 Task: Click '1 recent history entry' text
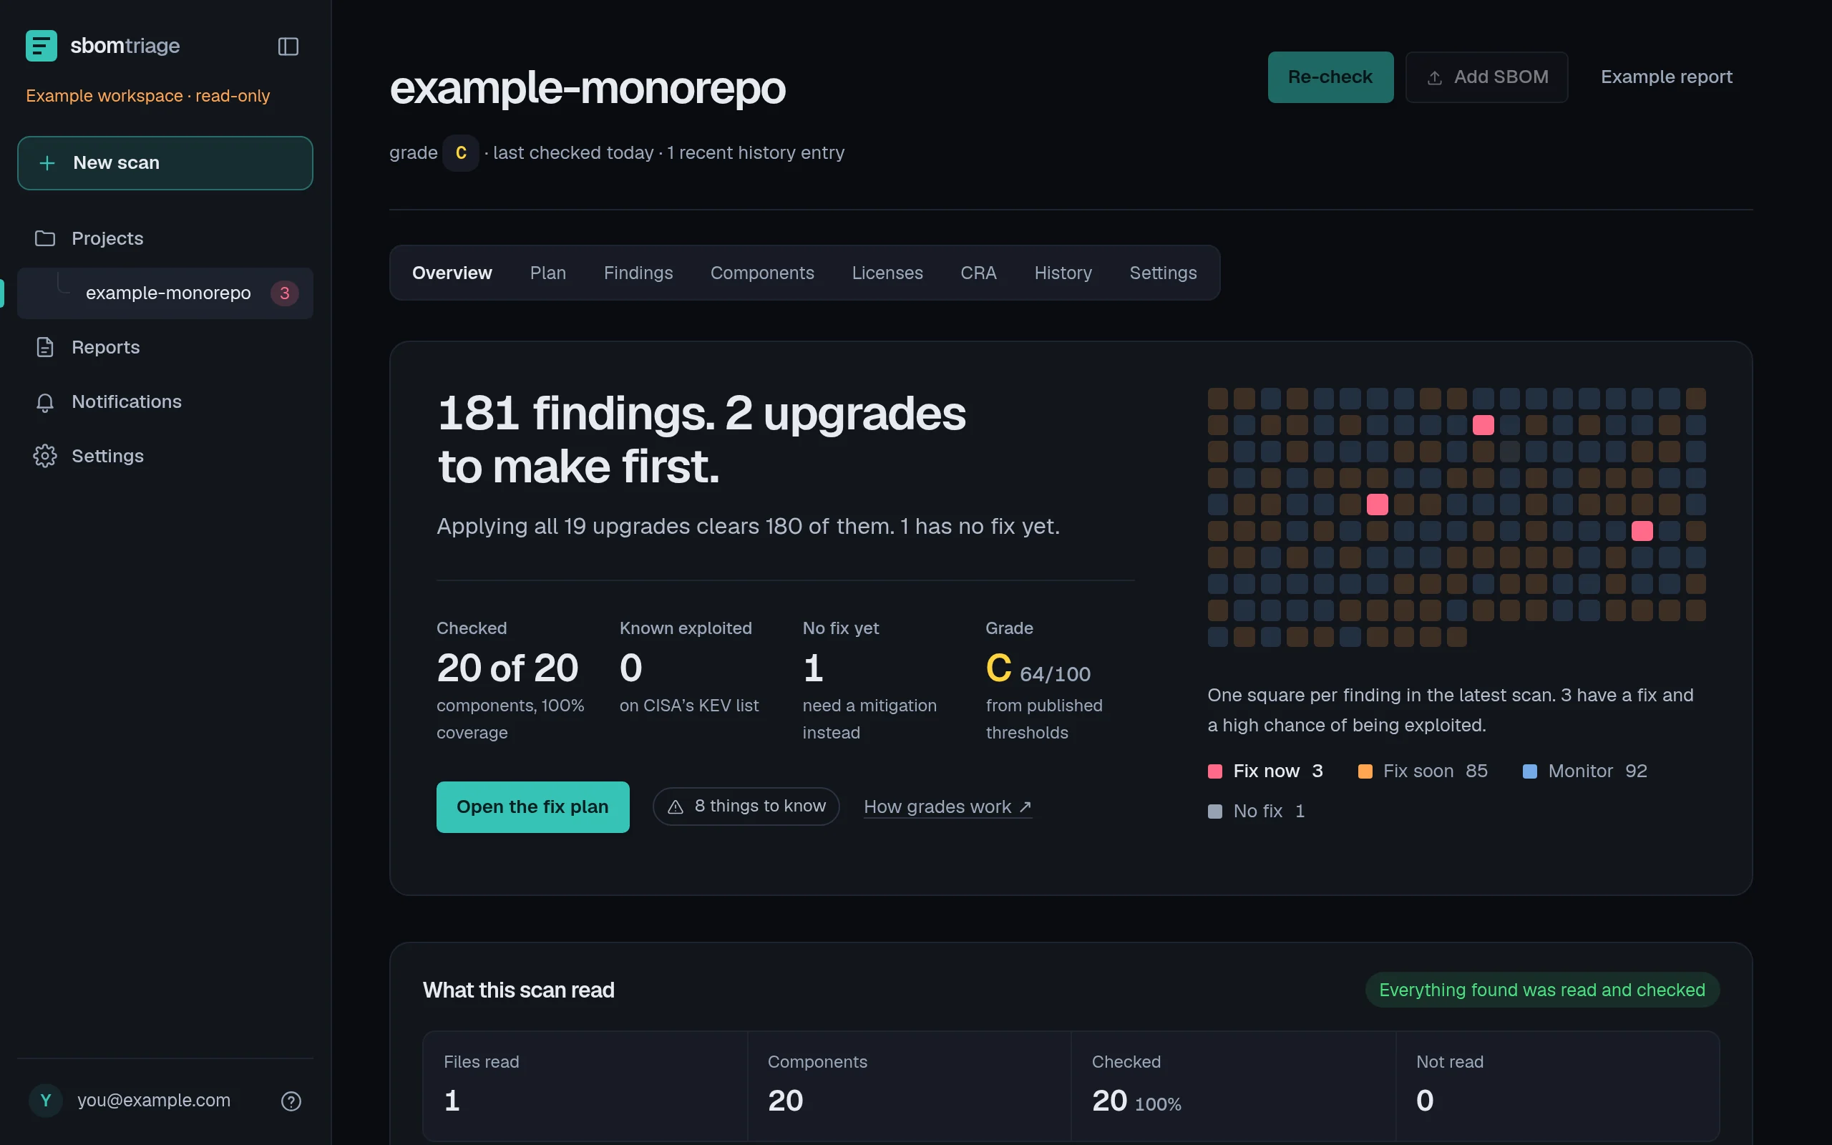(756, 153)
